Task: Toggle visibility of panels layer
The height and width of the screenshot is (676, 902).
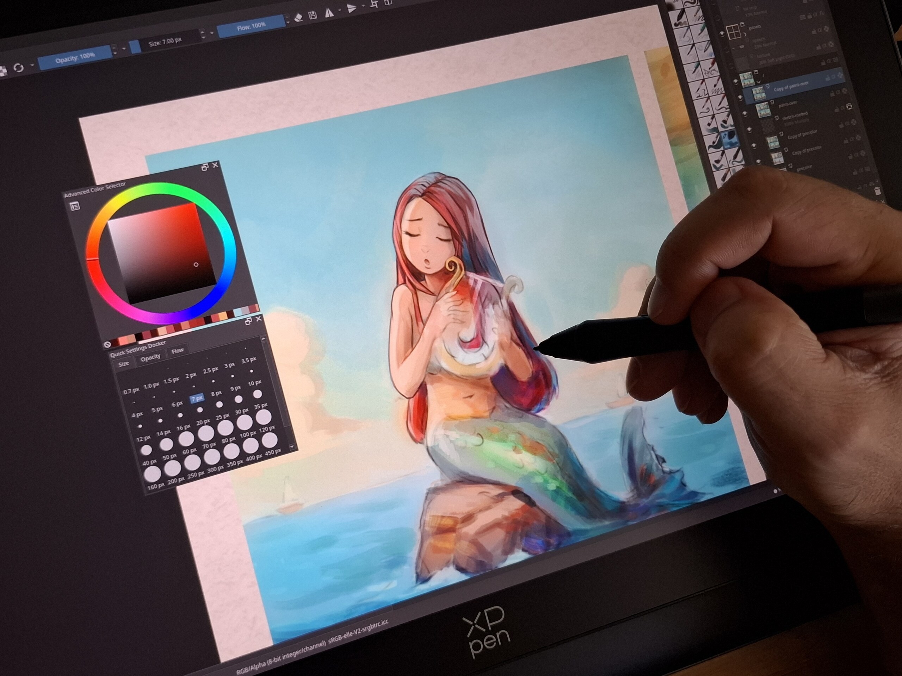Action: [723, 34]
